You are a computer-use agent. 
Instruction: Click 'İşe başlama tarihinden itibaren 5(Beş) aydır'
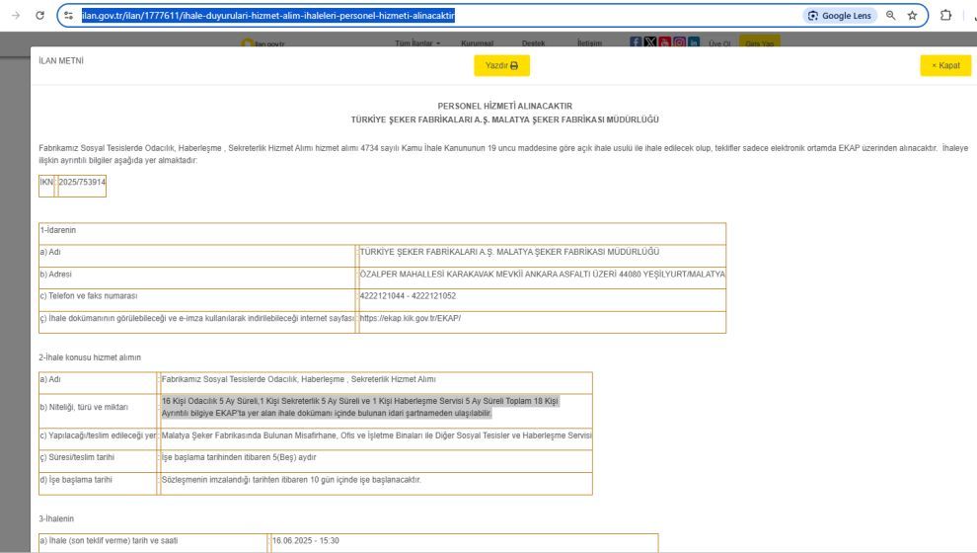click(239, 457)
